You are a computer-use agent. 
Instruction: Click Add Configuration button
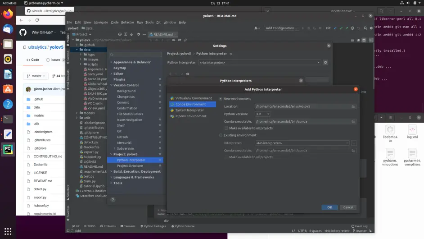pos(281,28)
